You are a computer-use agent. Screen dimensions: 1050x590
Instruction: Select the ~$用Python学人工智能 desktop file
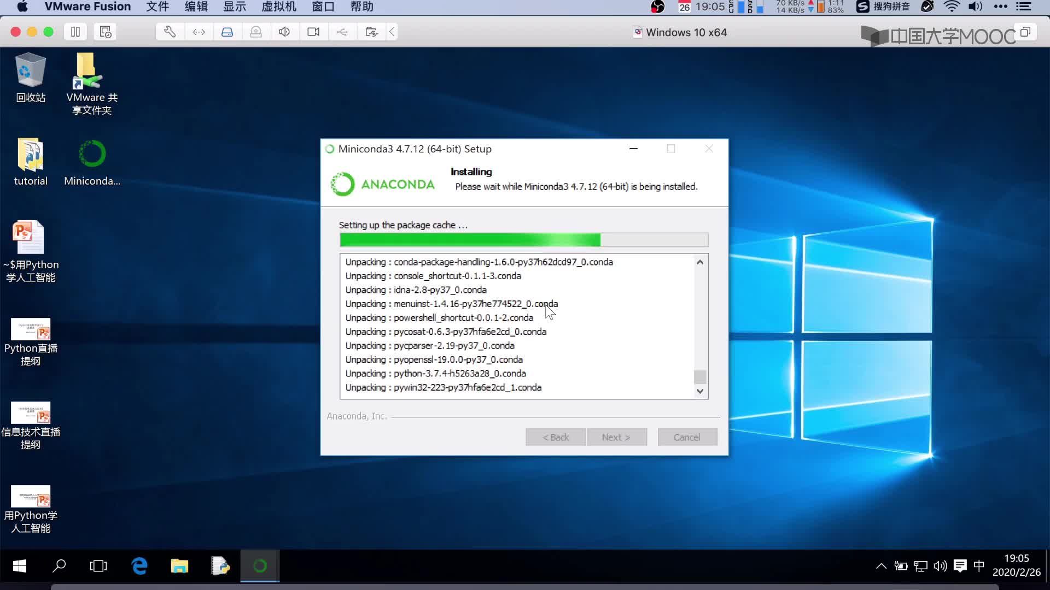pyautogui.click(x=31, y=251)
